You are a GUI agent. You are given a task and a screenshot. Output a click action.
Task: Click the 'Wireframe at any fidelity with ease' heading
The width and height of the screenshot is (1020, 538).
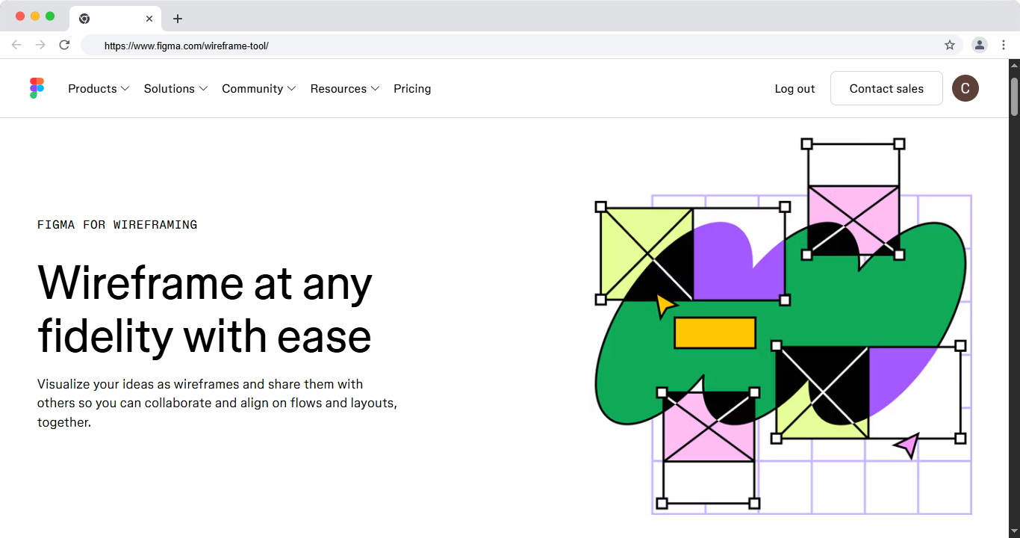(205, 309)
